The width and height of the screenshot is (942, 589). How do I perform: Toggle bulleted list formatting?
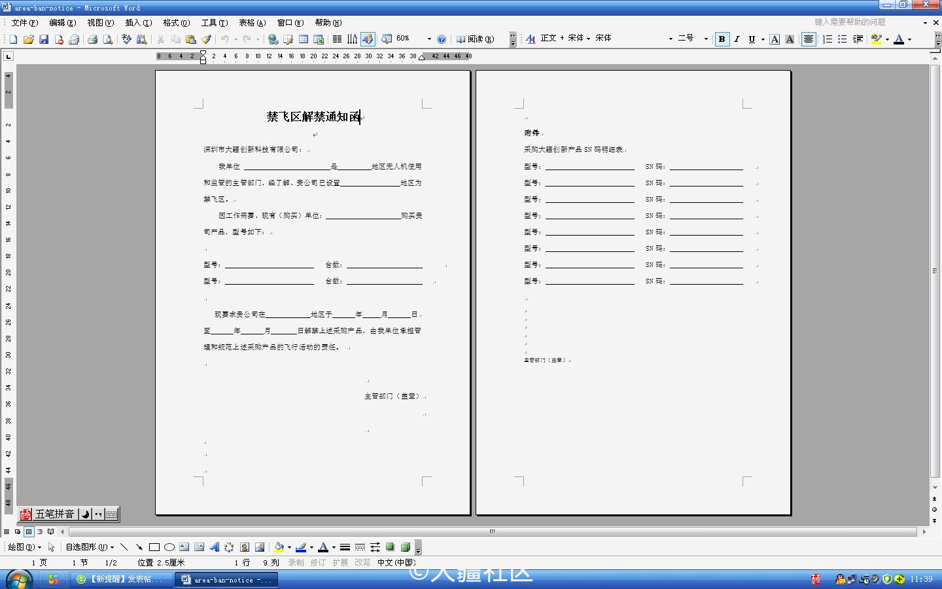843,39
